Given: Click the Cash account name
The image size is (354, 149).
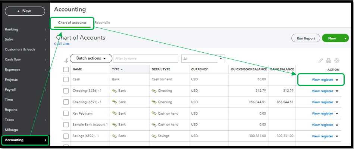Looking at the screenshot, I should [x=76, y=80].
